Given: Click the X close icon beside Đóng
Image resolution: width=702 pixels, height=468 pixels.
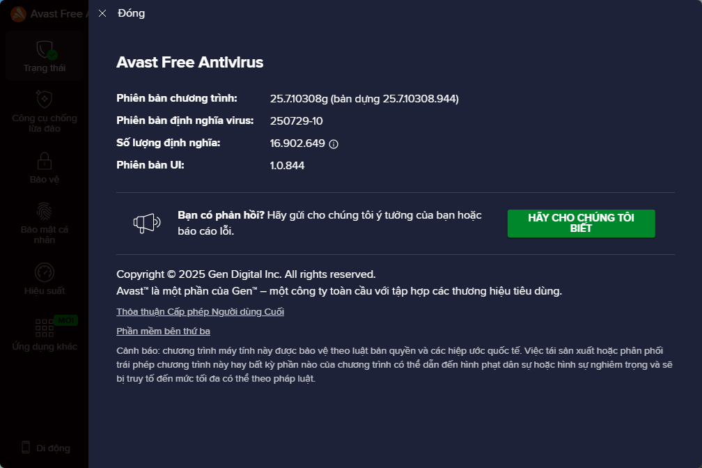Looking at the screenshot, I should [102, 13].
